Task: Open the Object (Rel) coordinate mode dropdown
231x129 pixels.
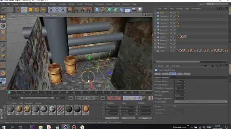Action: click(x=112, y=118)
